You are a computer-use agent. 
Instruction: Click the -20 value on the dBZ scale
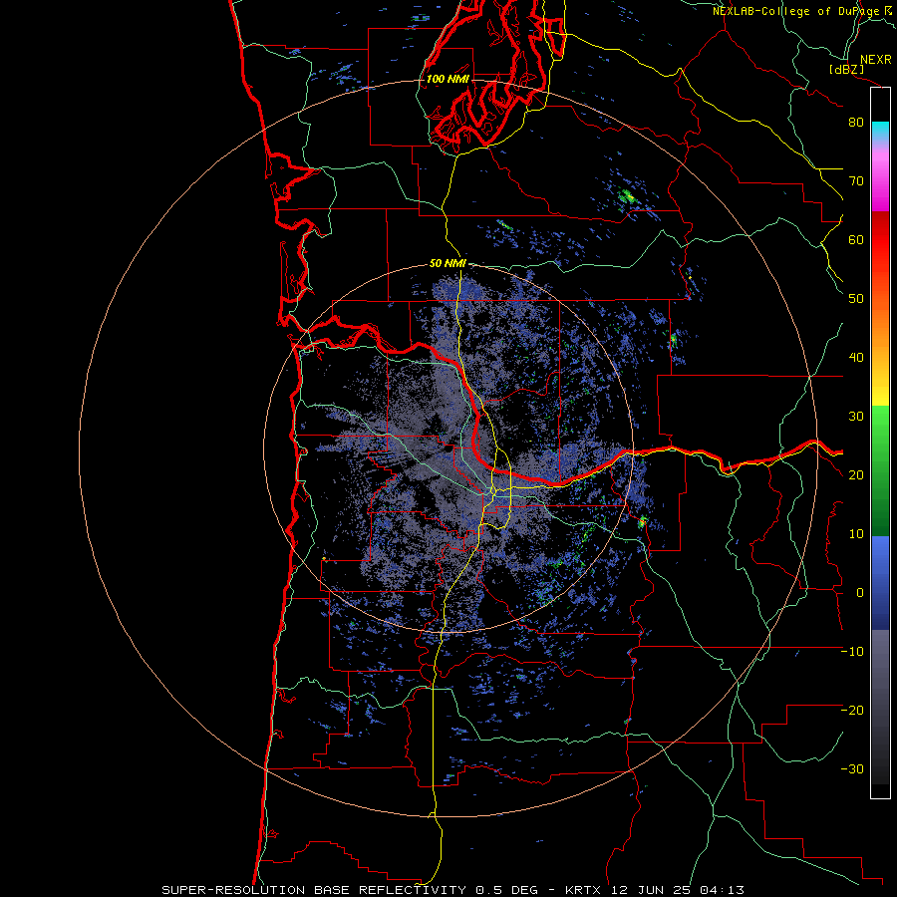pos(852,711)
